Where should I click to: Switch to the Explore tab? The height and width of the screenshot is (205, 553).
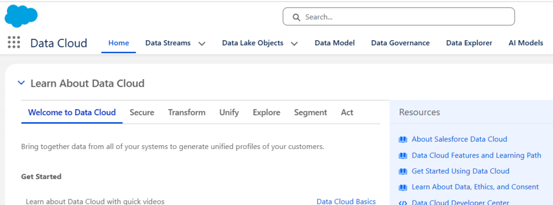(x=266, y=112)
